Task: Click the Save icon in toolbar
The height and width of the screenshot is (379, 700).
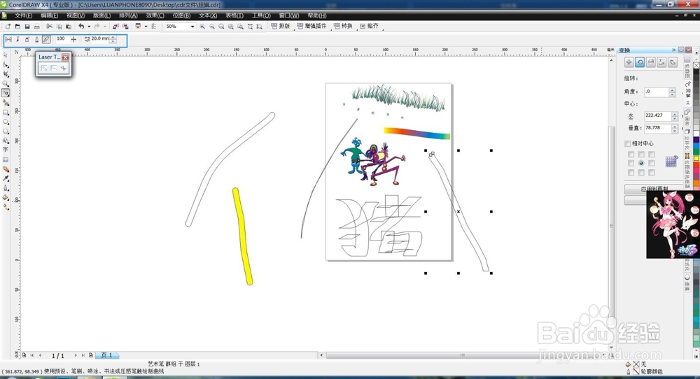Action: [27, 27]
